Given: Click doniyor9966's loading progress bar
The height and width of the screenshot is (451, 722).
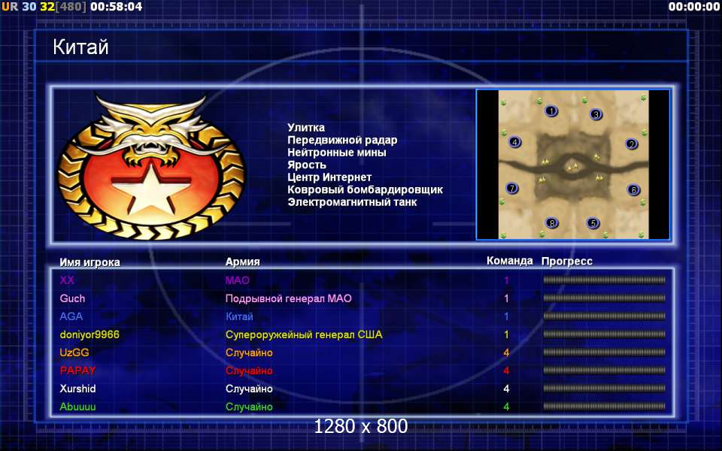Looking at the screenshot, I should pos(604,334).
